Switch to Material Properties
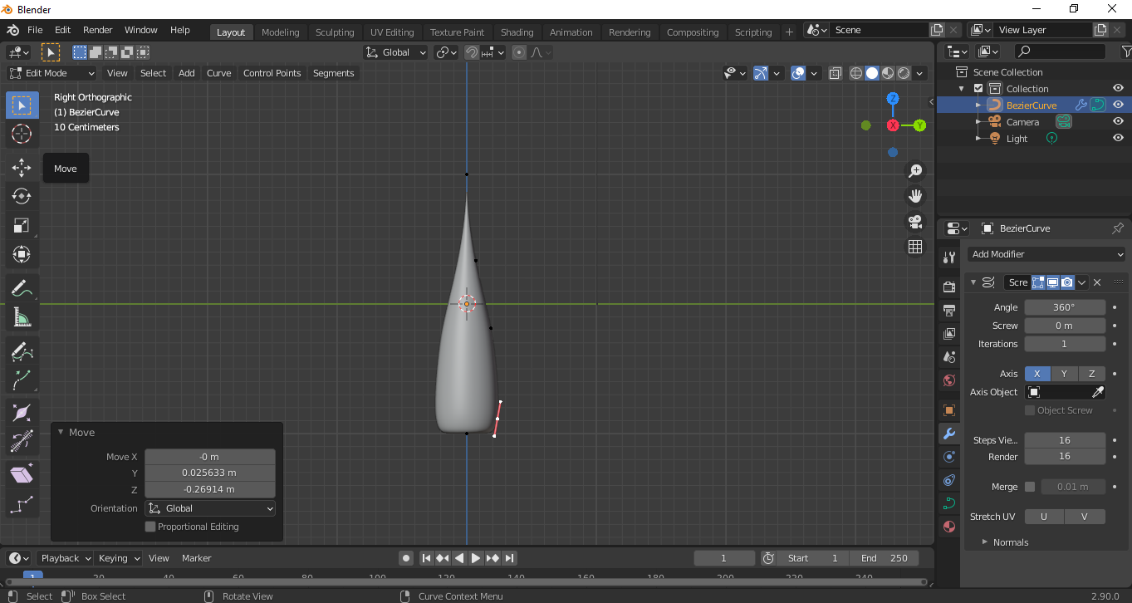 948,527
